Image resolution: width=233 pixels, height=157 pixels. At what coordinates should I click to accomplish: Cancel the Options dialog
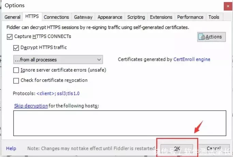click(214, 148)
